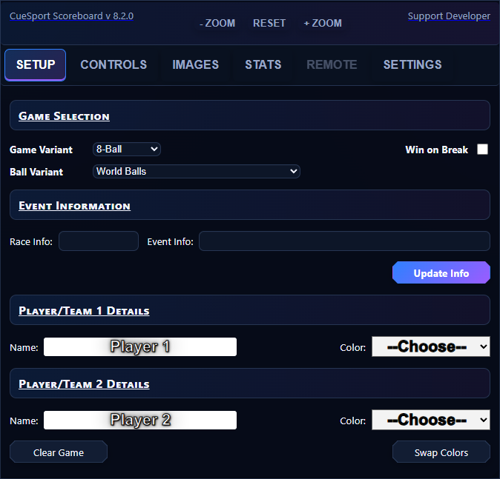
Task: Toggle Player/Team 1 Details section header
Action: pos(250,310)
